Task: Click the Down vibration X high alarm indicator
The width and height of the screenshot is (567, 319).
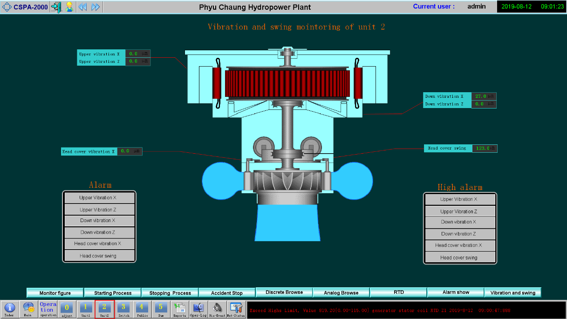Action: point(459,222)
